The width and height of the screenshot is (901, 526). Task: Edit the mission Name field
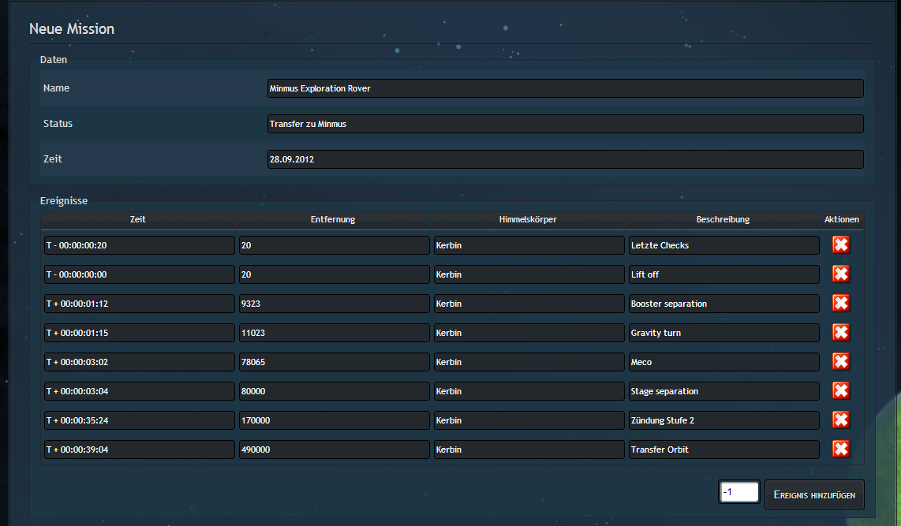[x=565, y=88]
